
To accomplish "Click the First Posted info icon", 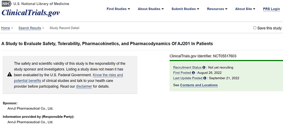I will point(193,73).
